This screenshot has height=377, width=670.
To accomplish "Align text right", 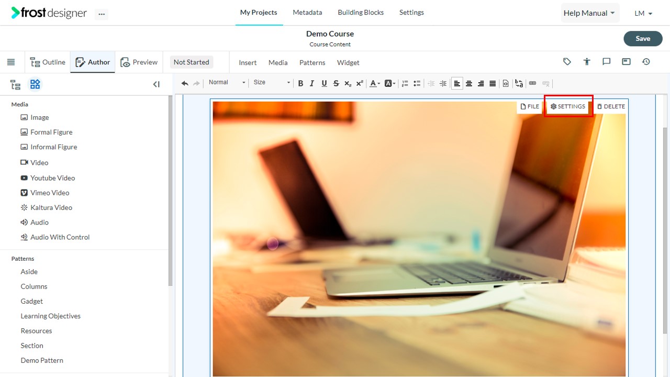I will coord(481,83).
